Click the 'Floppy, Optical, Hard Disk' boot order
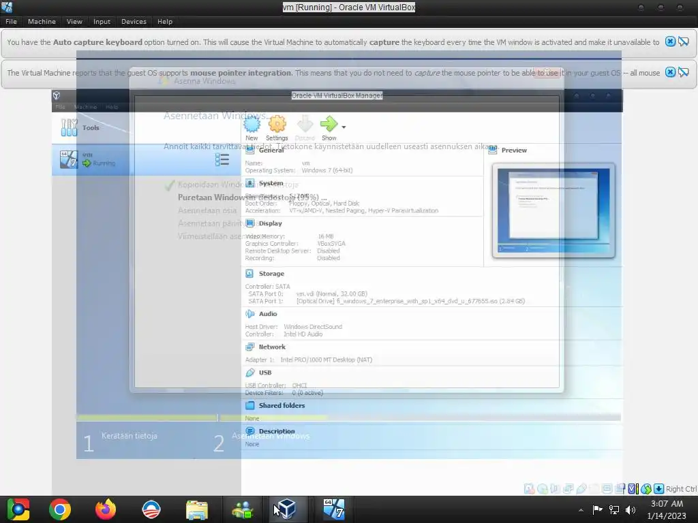 (324, 203)
